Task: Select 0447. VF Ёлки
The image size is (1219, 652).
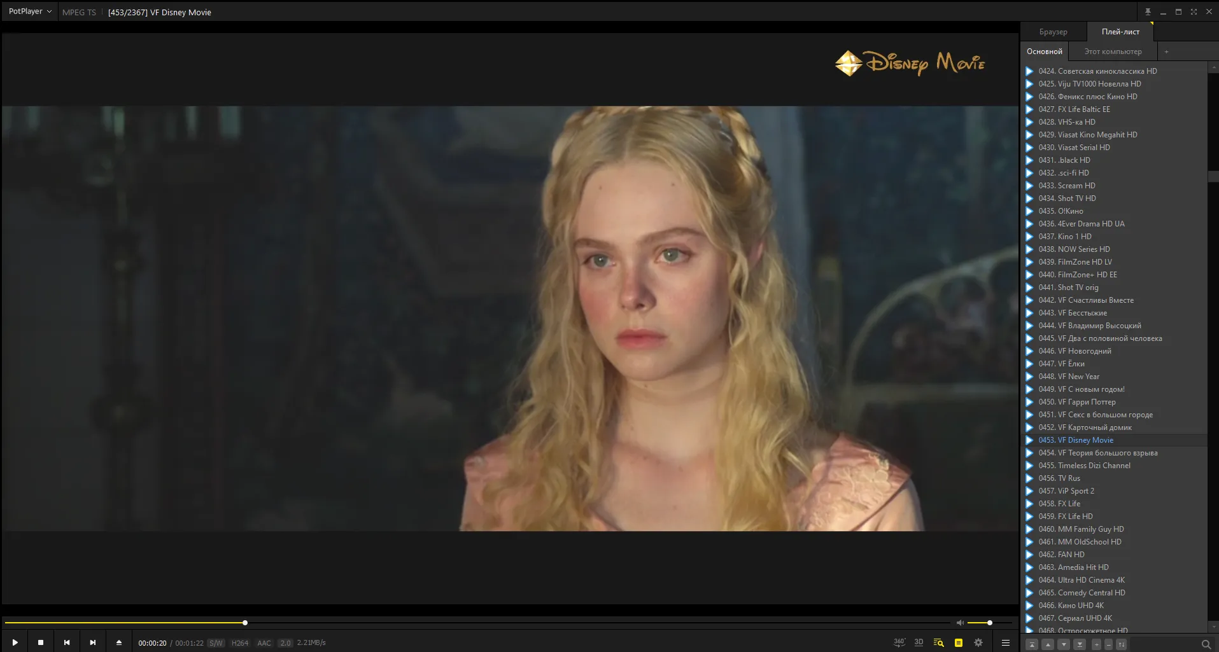Action: click(1115, 364)
